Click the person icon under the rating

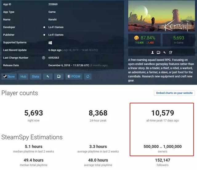click(x=153, y=52)
